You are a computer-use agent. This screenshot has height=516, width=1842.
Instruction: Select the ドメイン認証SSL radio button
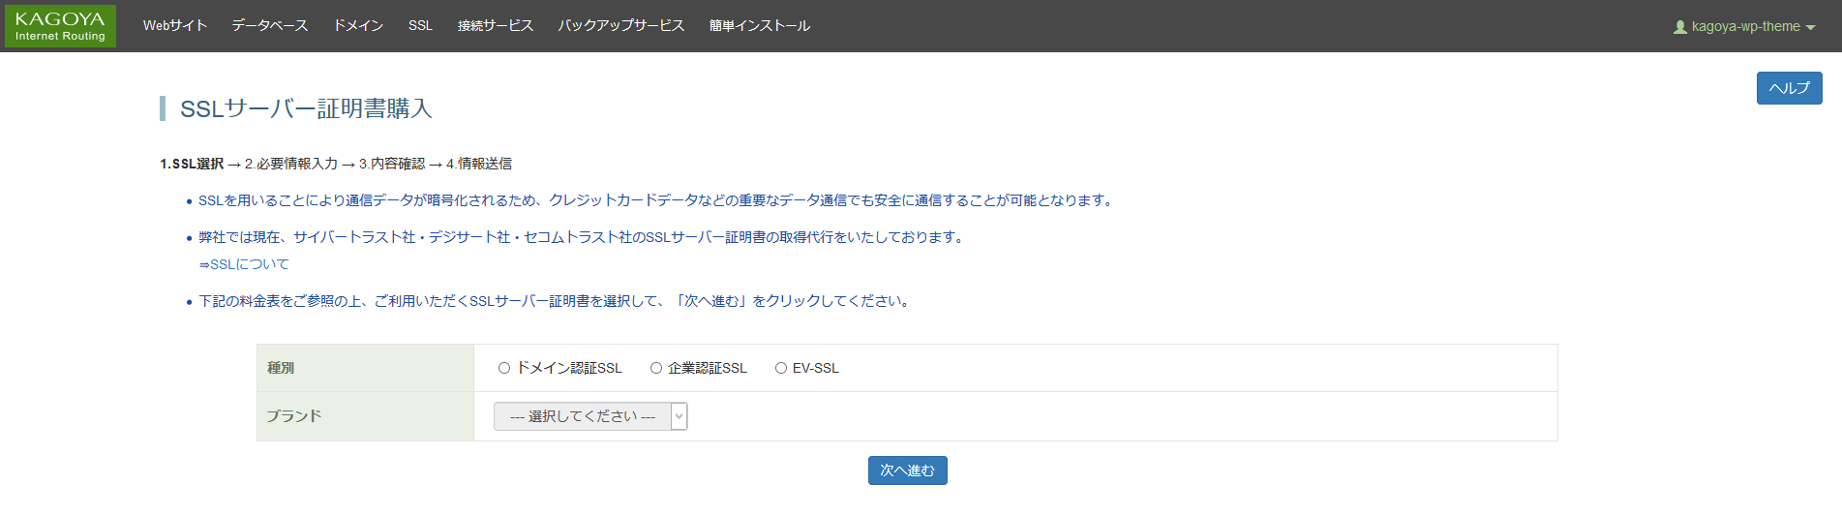[504, 368]
